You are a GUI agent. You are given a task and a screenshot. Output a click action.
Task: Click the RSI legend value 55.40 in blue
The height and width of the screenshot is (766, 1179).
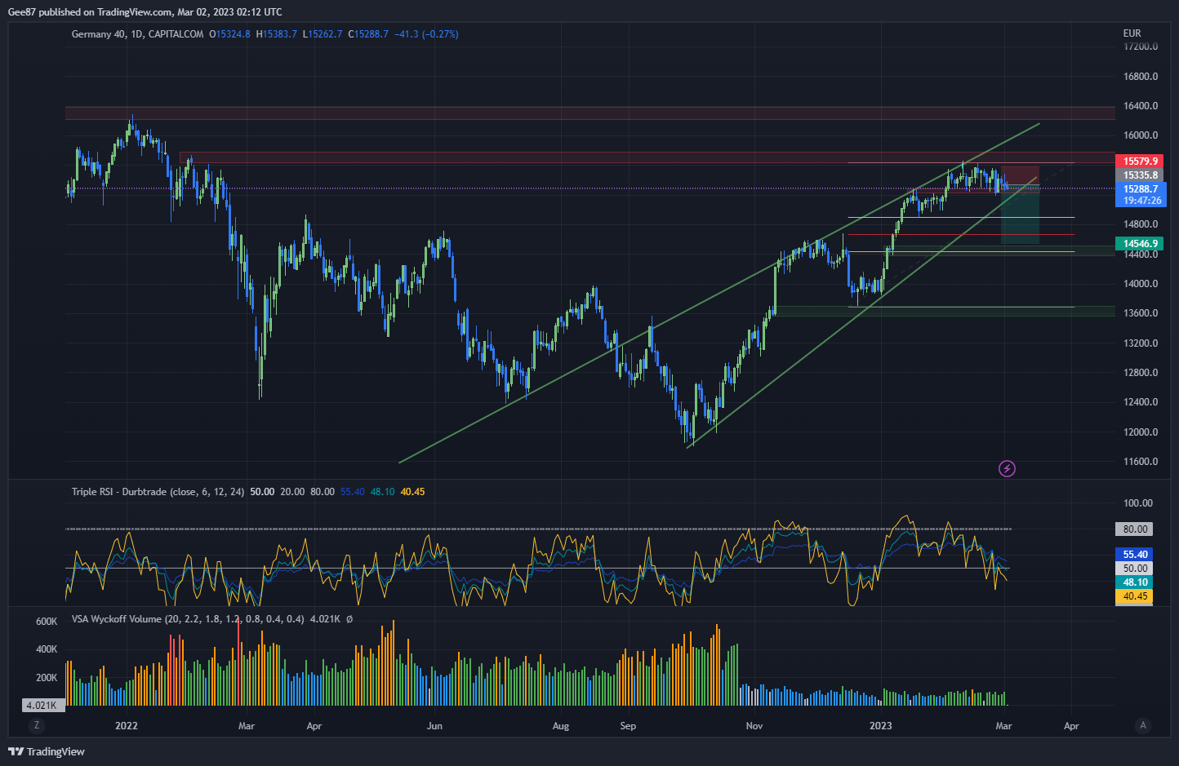[x=353, y=492]
